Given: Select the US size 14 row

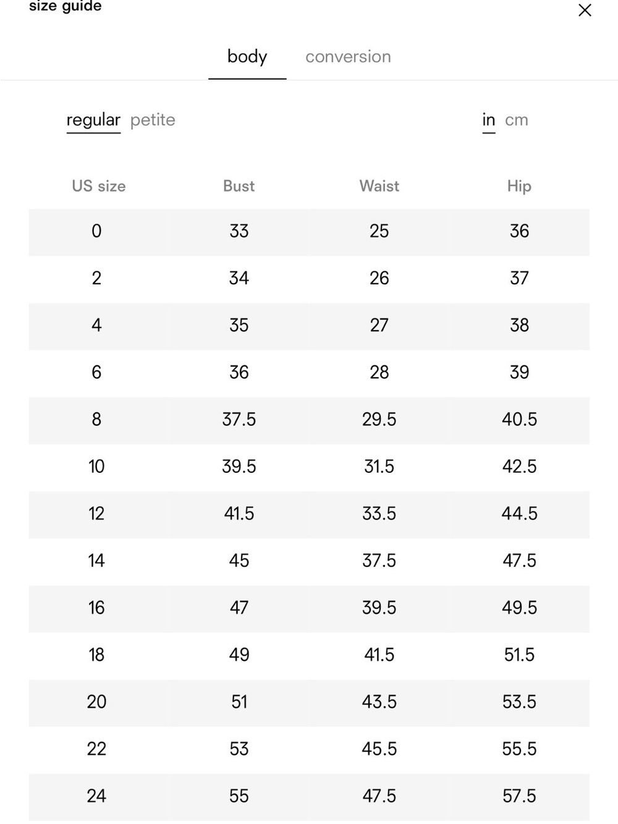Looking at the screenshot, I should [x=309, y=561].
